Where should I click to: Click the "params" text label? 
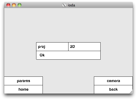coord(24,81)
